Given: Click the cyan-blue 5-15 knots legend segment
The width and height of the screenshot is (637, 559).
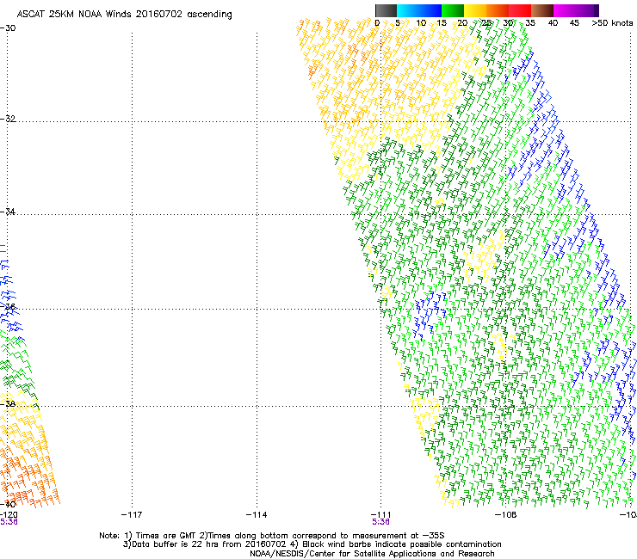Looking at the screenshot, I should (419, 10).
